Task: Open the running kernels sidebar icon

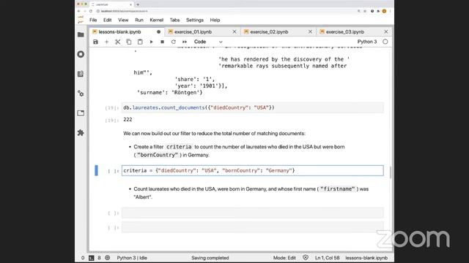Action: point(81,54)
